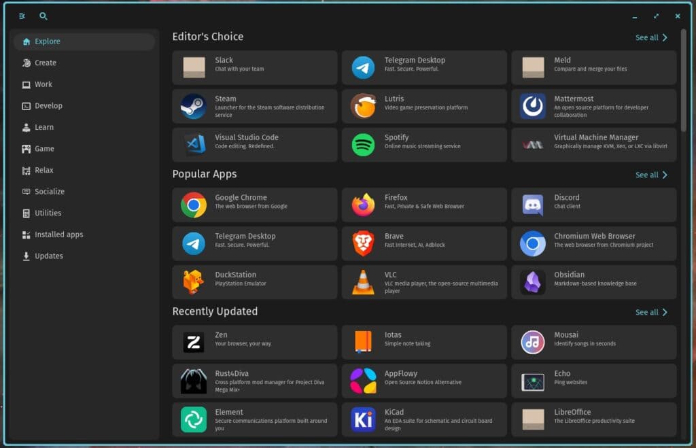Switch to the Develop category
Image resolution: width=696 pixels, height=448 pixels.
84,105
